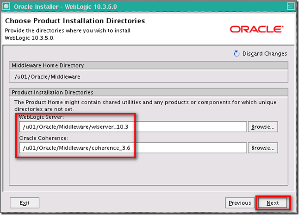Edit the Oracle Coherence path field
The image size is (299, 215).
click(x=133, y=148)
